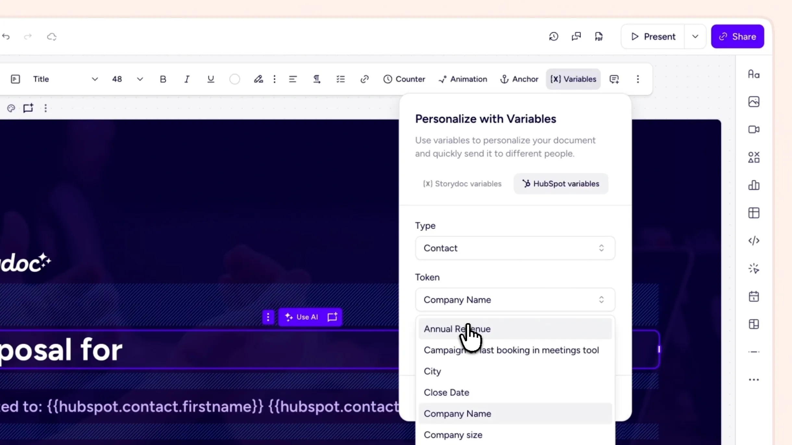
Task: Open the Present options chevron
Action: coord(695,36)
